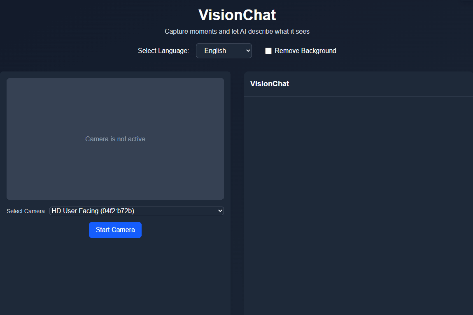
Task: Click the "Select Camera:" label
Action: [26, 211]
